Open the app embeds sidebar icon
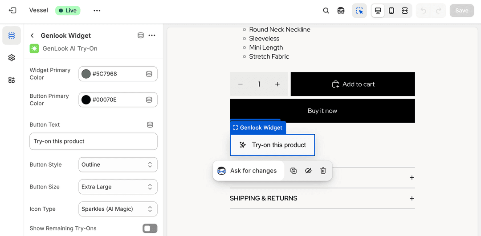The width and height of the screenshot is (481, 236). [12, 80]
